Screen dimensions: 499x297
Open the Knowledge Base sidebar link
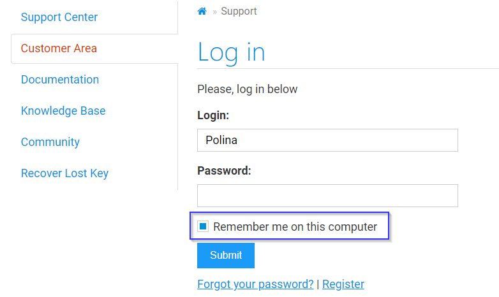(x=63, y=111)
